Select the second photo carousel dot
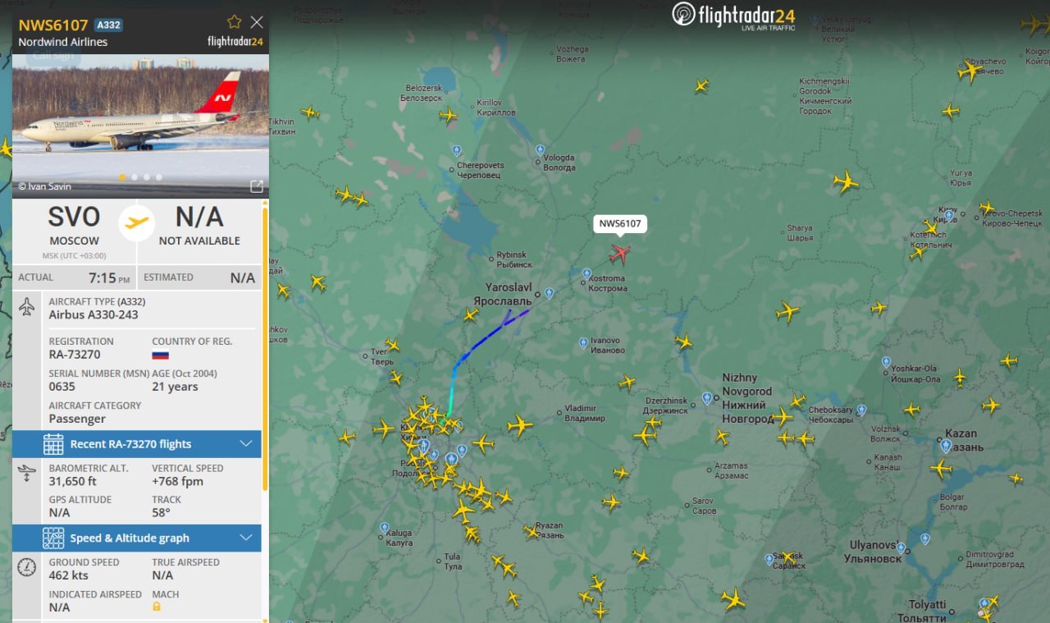This screenshot has width=1050, height=623. (135, 176)
